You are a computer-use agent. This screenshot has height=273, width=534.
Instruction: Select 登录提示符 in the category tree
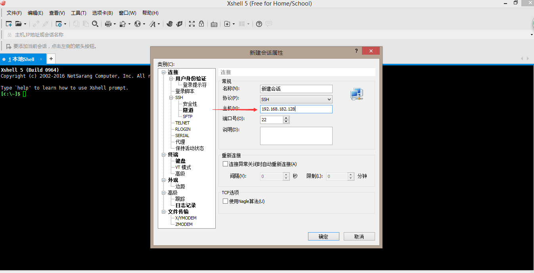click(195, 85)
